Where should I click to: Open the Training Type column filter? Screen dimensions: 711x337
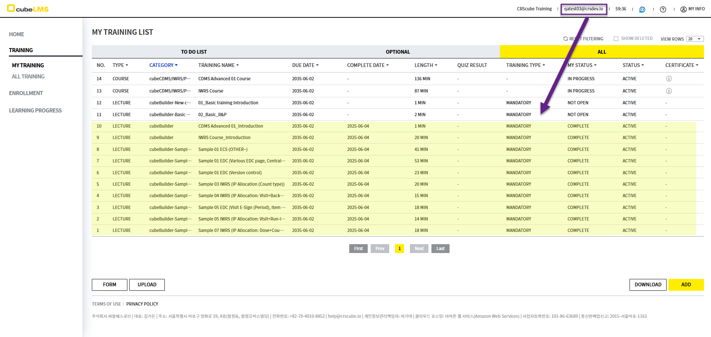click(x=544, y=65)
